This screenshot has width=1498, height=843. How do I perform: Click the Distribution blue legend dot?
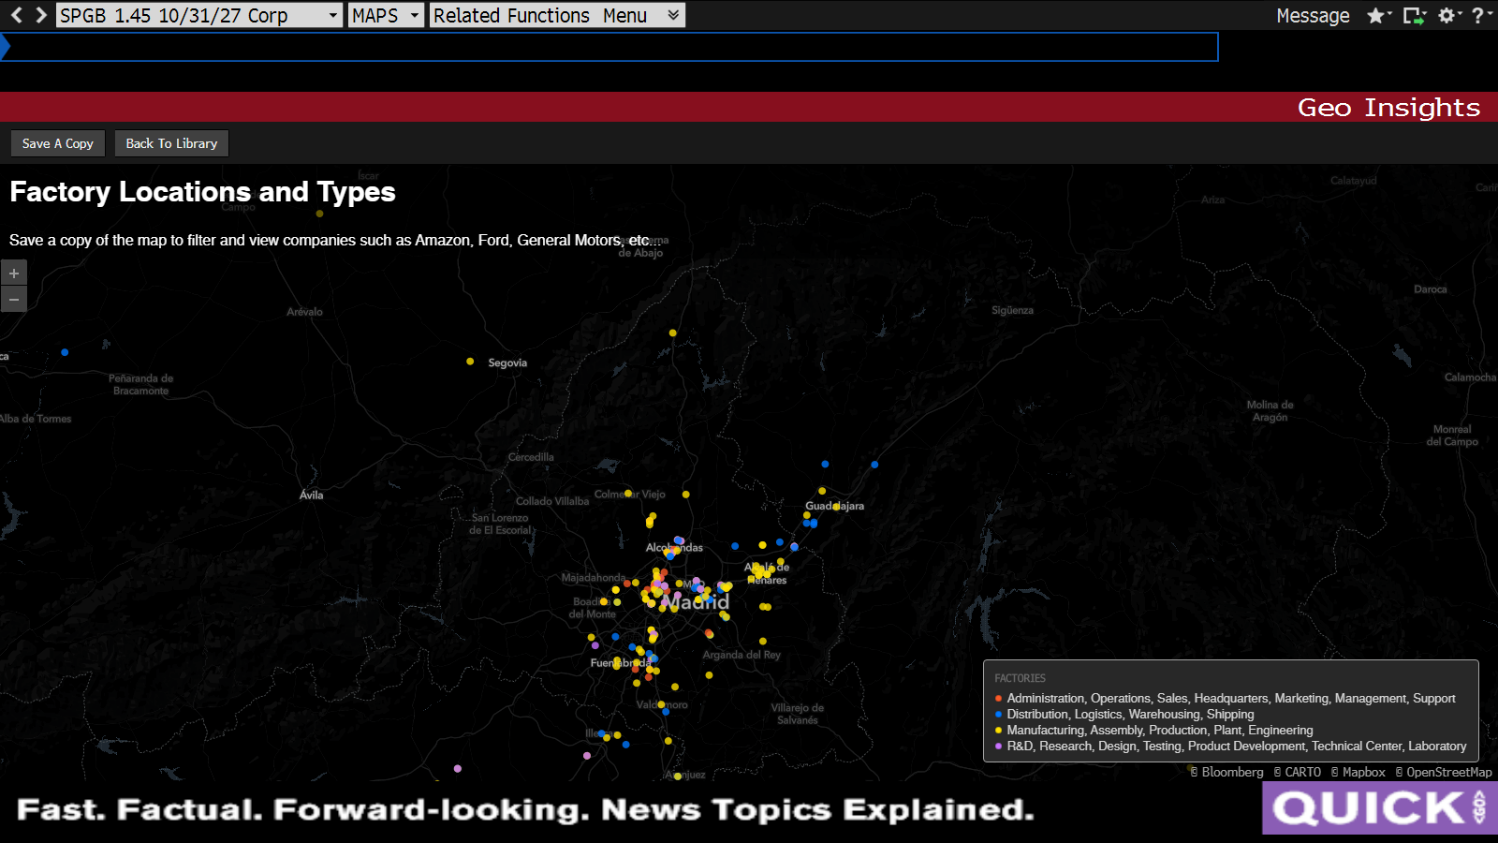(998, 715)
